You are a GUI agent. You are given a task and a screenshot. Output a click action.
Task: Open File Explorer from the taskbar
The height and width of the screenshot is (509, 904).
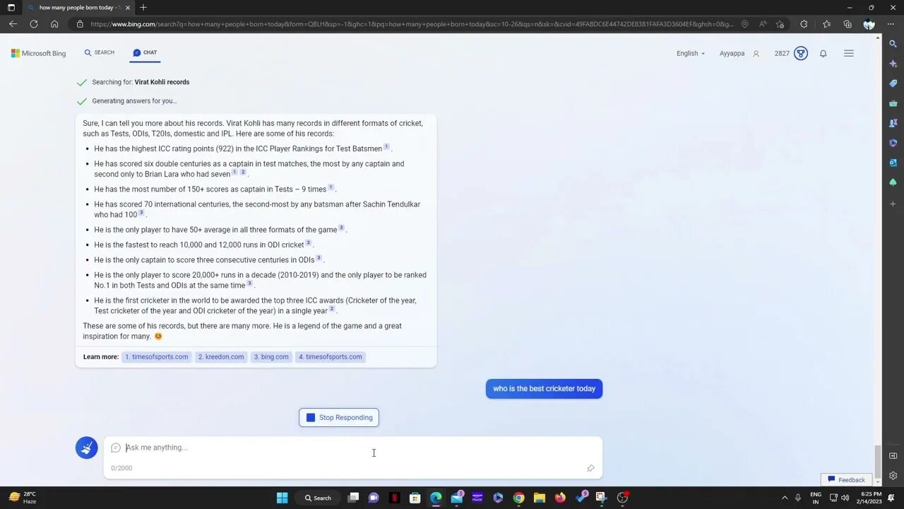coord(539,498)
